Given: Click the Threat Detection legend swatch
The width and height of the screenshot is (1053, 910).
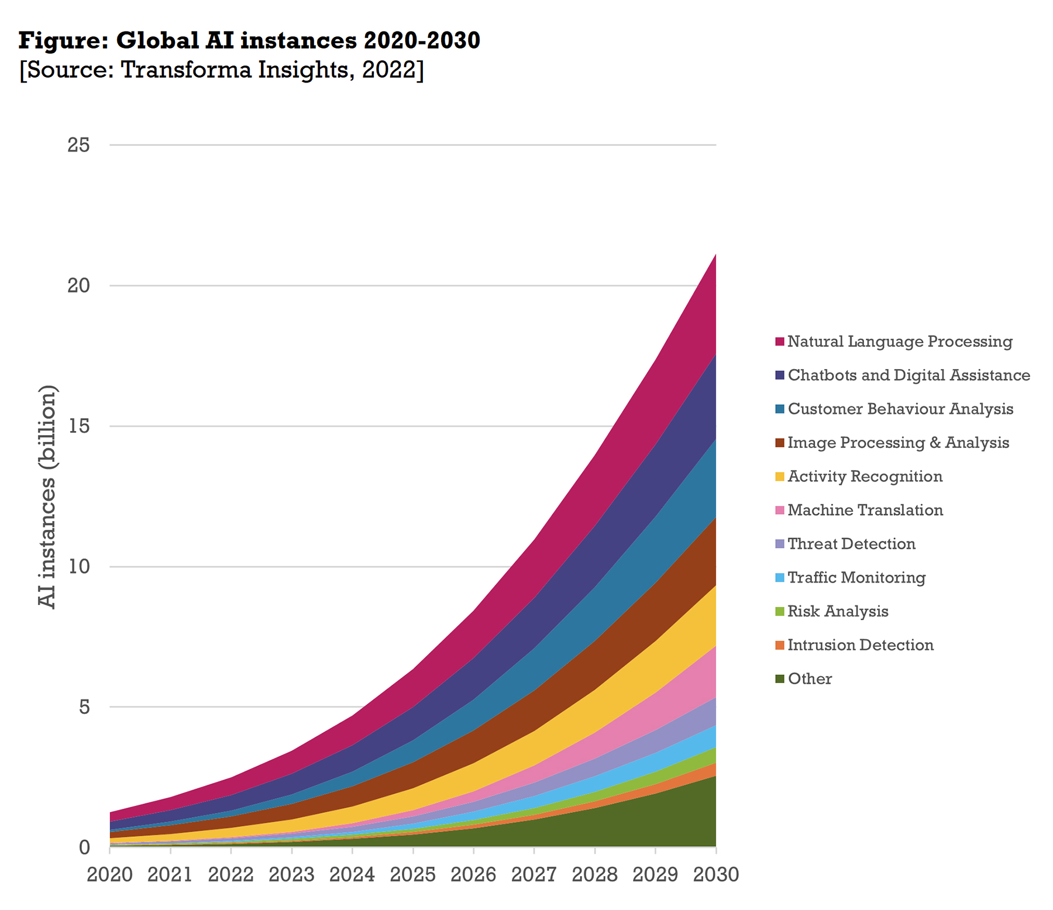Looking at the screenshot, I should [779, 544].
